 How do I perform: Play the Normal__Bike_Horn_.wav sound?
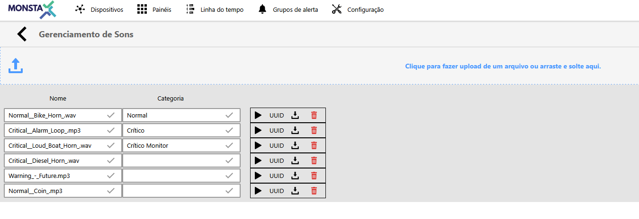[258, 115]
